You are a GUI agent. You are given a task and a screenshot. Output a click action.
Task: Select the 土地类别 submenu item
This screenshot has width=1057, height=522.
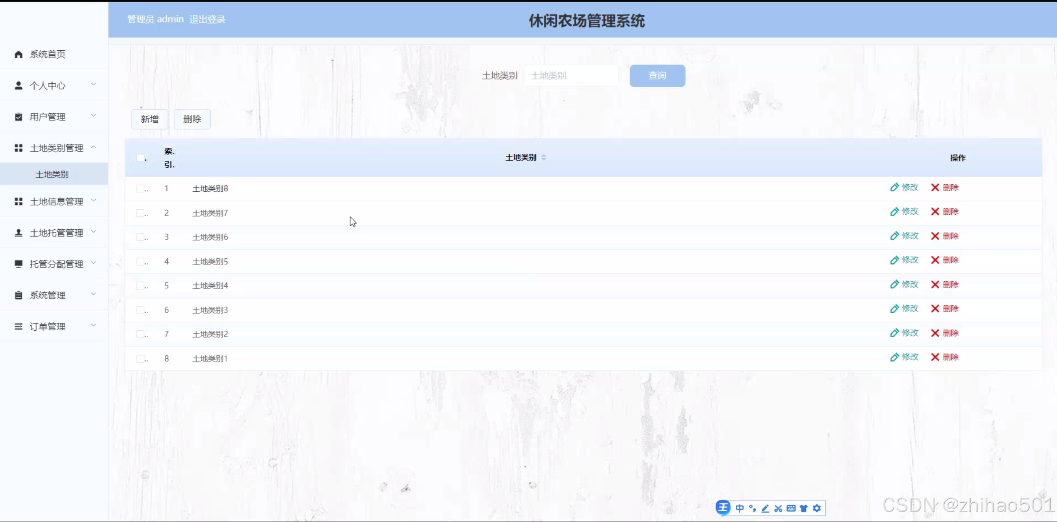point(52,174)
